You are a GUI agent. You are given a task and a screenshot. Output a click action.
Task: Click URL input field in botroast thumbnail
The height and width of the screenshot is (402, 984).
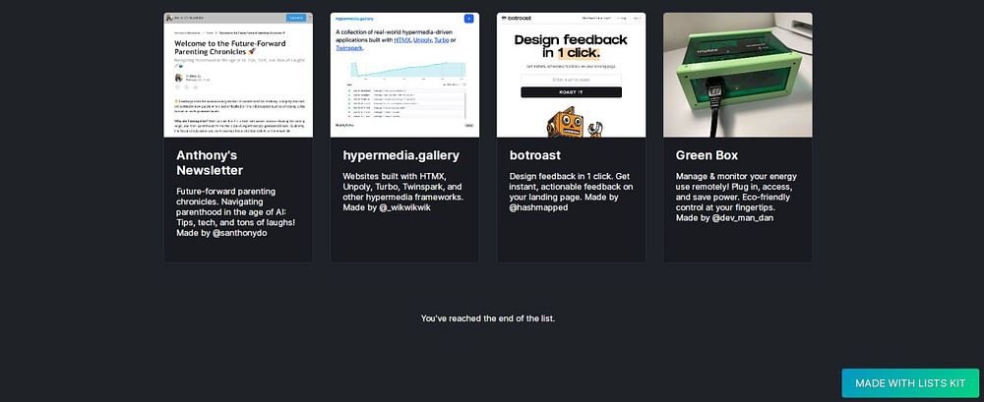(x=571, y=80)
